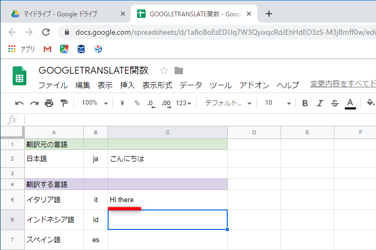Open the Gmail bookmark

pos(47,49)
